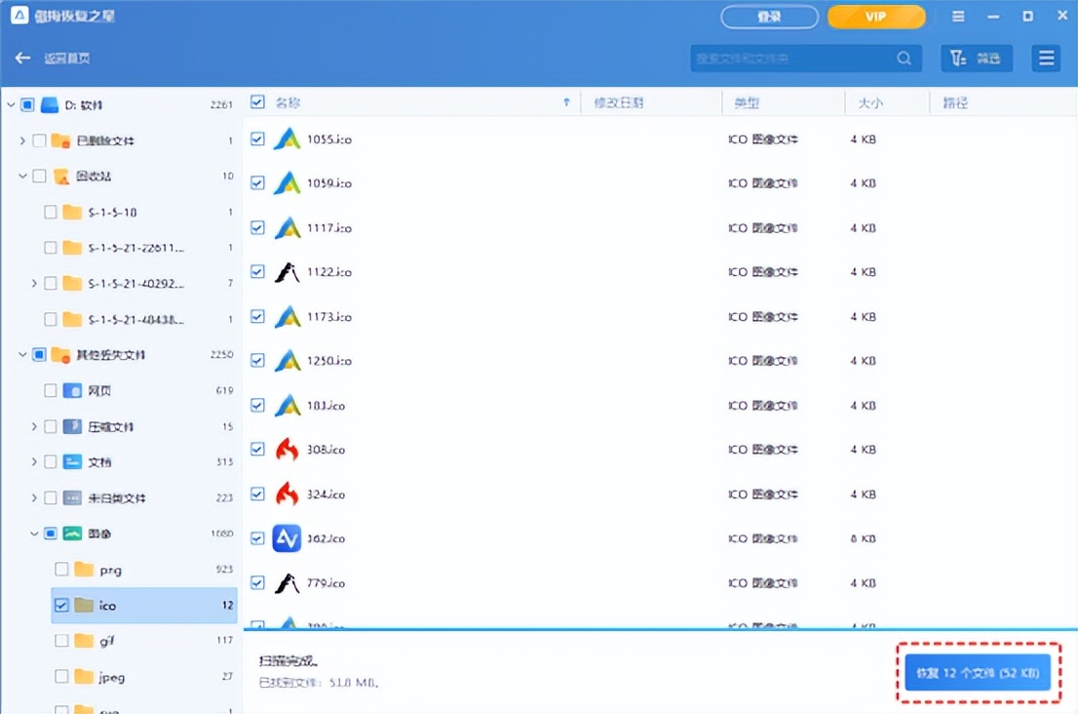This screenshot has height=714, width=1078.
Task: Expand the 已删除文件 tree node
Action: [22, 141]
